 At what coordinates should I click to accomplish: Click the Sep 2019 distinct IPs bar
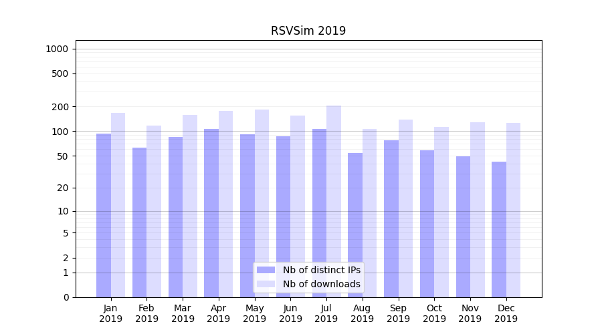[391, 218]
